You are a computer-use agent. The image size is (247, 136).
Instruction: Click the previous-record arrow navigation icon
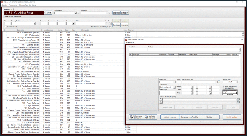[171, 122]
